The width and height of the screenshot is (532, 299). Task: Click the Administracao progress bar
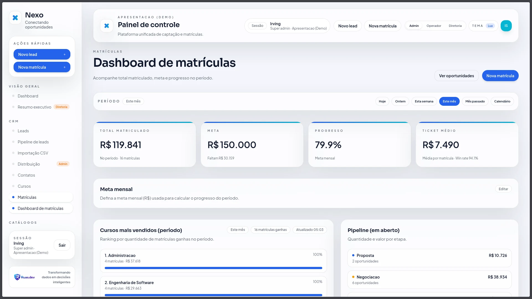click(x=213, y=268)
